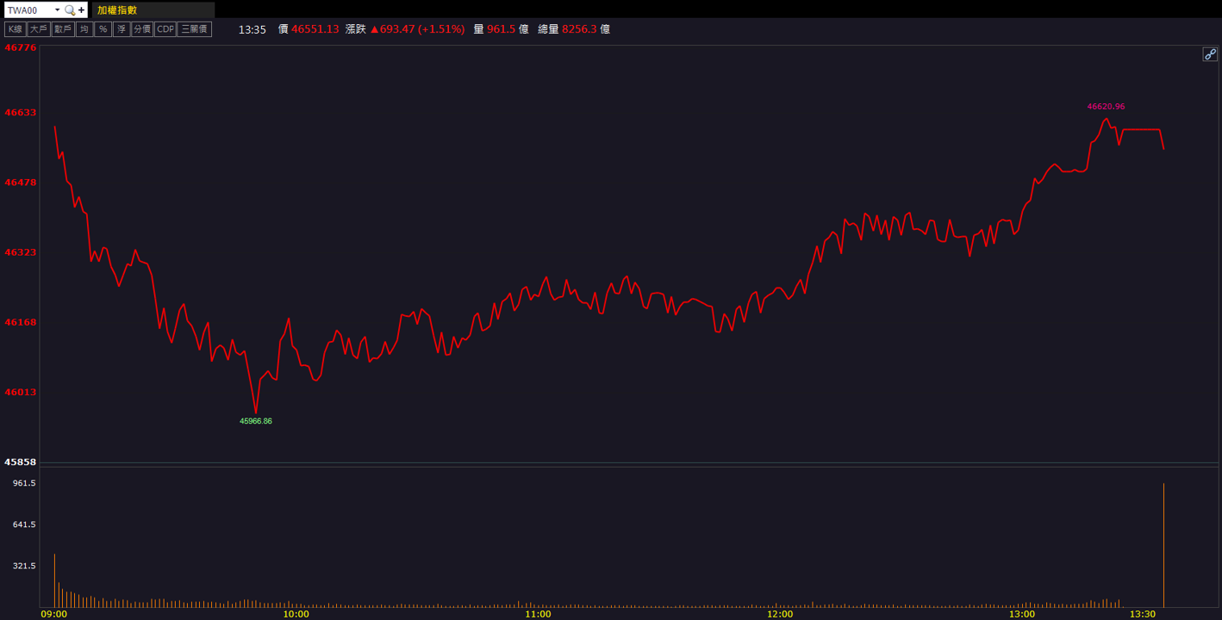1222x620 pixels.
Task: Click the TWA00 symbol input field
Action: point(28,10)
